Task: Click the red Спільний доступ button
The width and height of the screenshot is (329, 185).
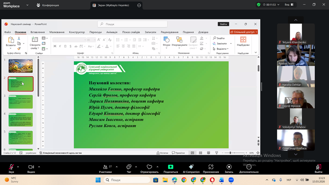Action: [243, 32]
